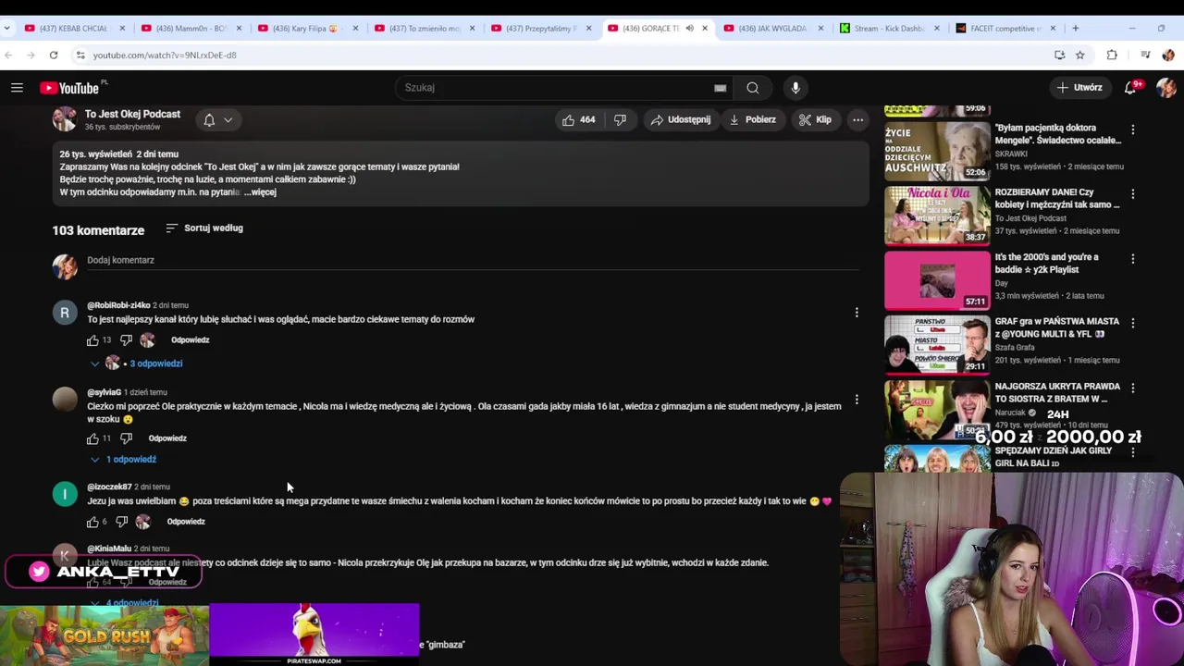Open YouTube notifications bell in header
1184x666 pixels.
tap(1130, 88)
